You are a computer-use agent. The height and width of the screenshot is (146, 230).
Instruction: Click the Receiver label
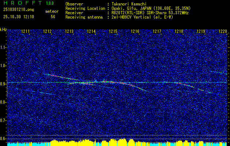(74, 13)
